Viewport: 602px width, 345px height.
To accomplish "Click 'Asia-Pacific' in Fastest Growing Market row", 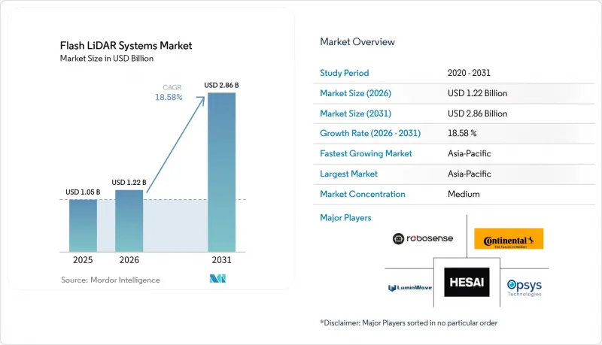I will (x=469, y=153).
